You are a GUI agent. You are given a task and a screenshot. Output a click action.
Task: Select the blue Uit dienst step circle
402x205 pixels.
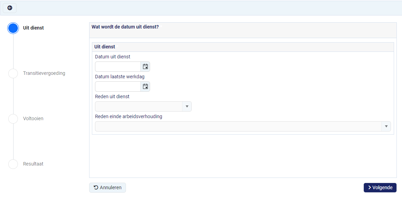(13, 28)
